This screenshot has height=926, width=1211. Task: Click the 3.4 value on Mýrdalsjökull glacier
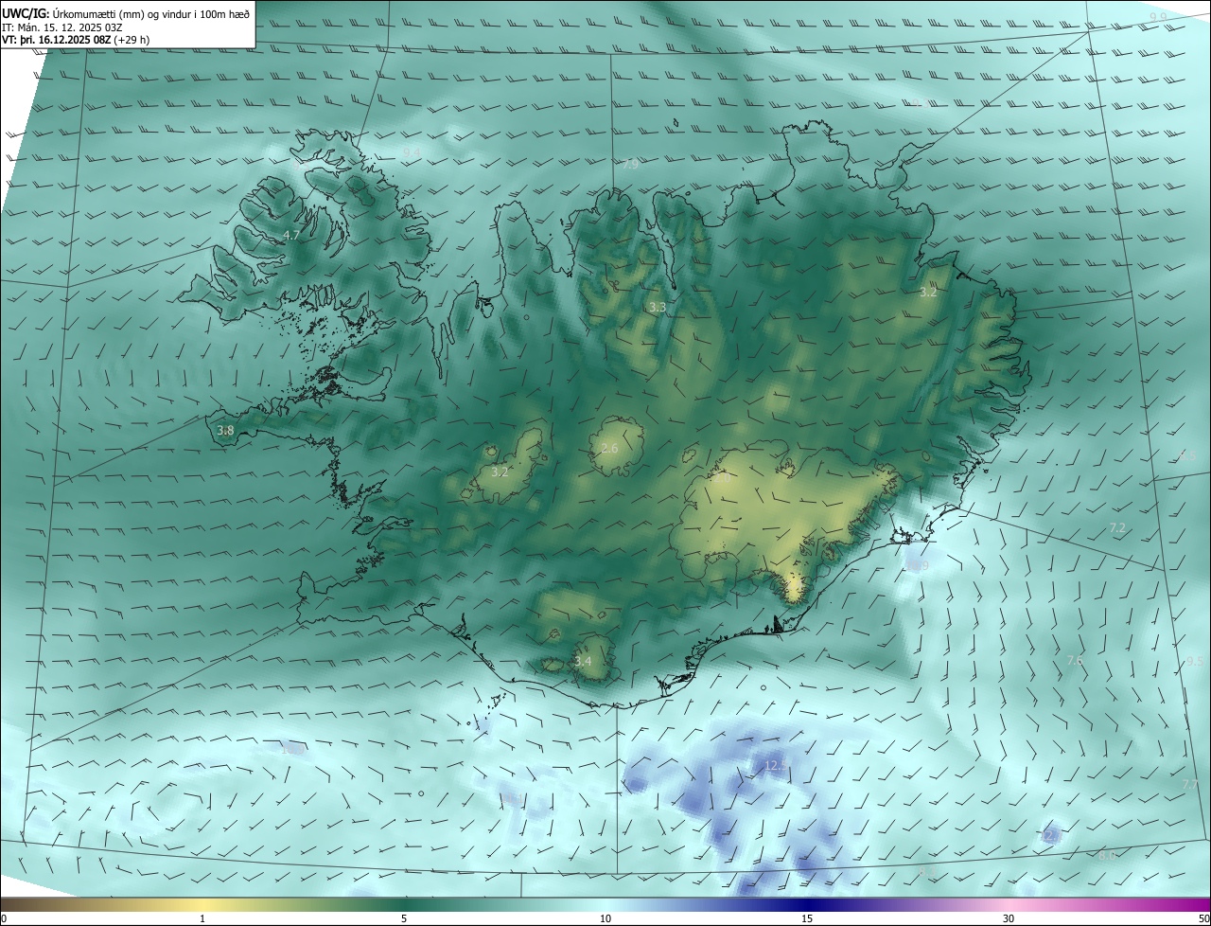[x=583, y=661]
